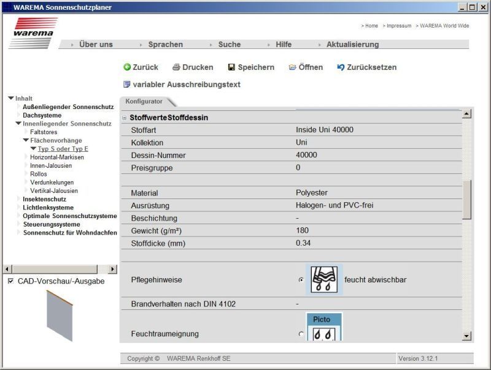The width and height of the screenshot is (491, 370).
Task: Collapse the Inhalt tree root
Action: click(10, 98)
